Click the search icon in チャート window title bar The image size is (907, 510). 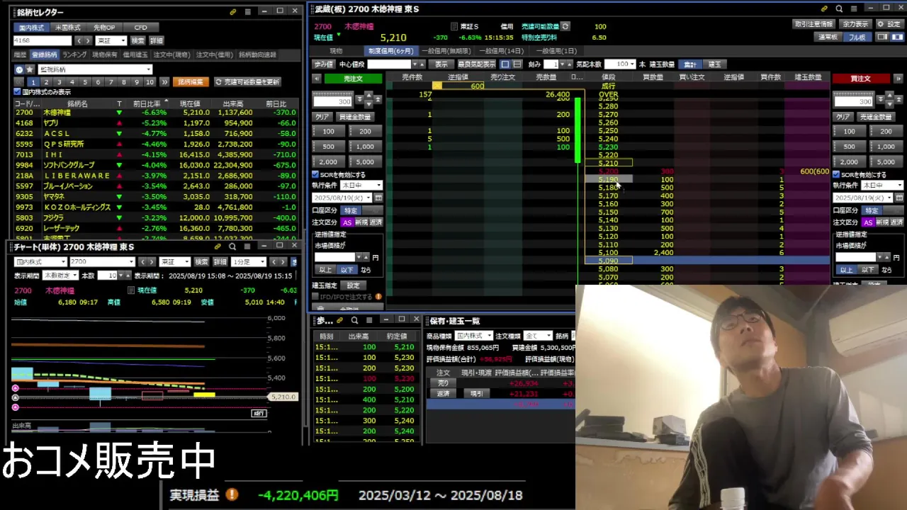click(232, 246)
